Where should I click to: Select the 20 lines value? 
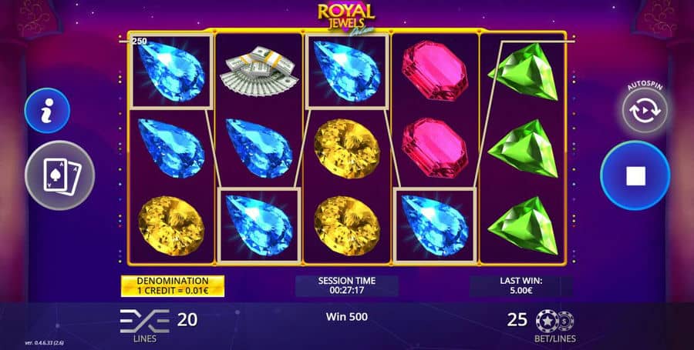pyautogui.click(x=187, y=319)
